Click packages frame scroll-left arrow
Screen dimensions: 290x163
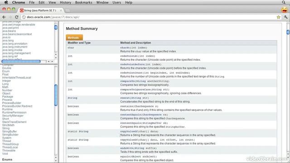(48, 62)
